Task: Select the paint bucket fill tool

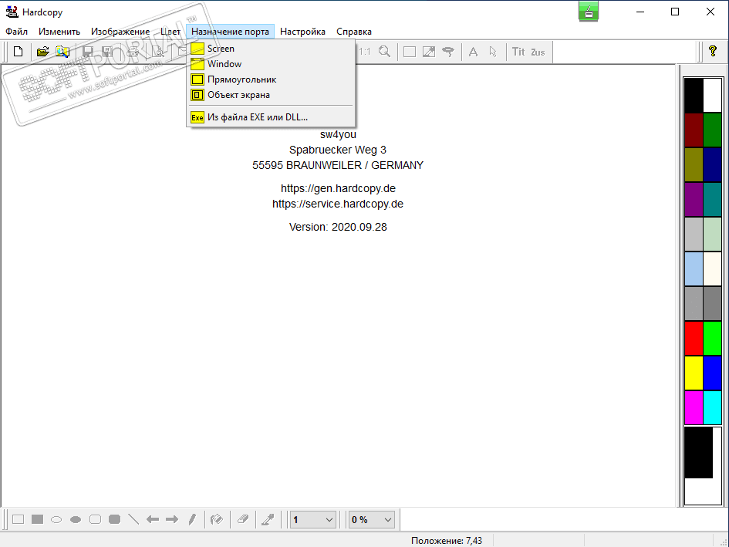Action: (x=217, y=519)
